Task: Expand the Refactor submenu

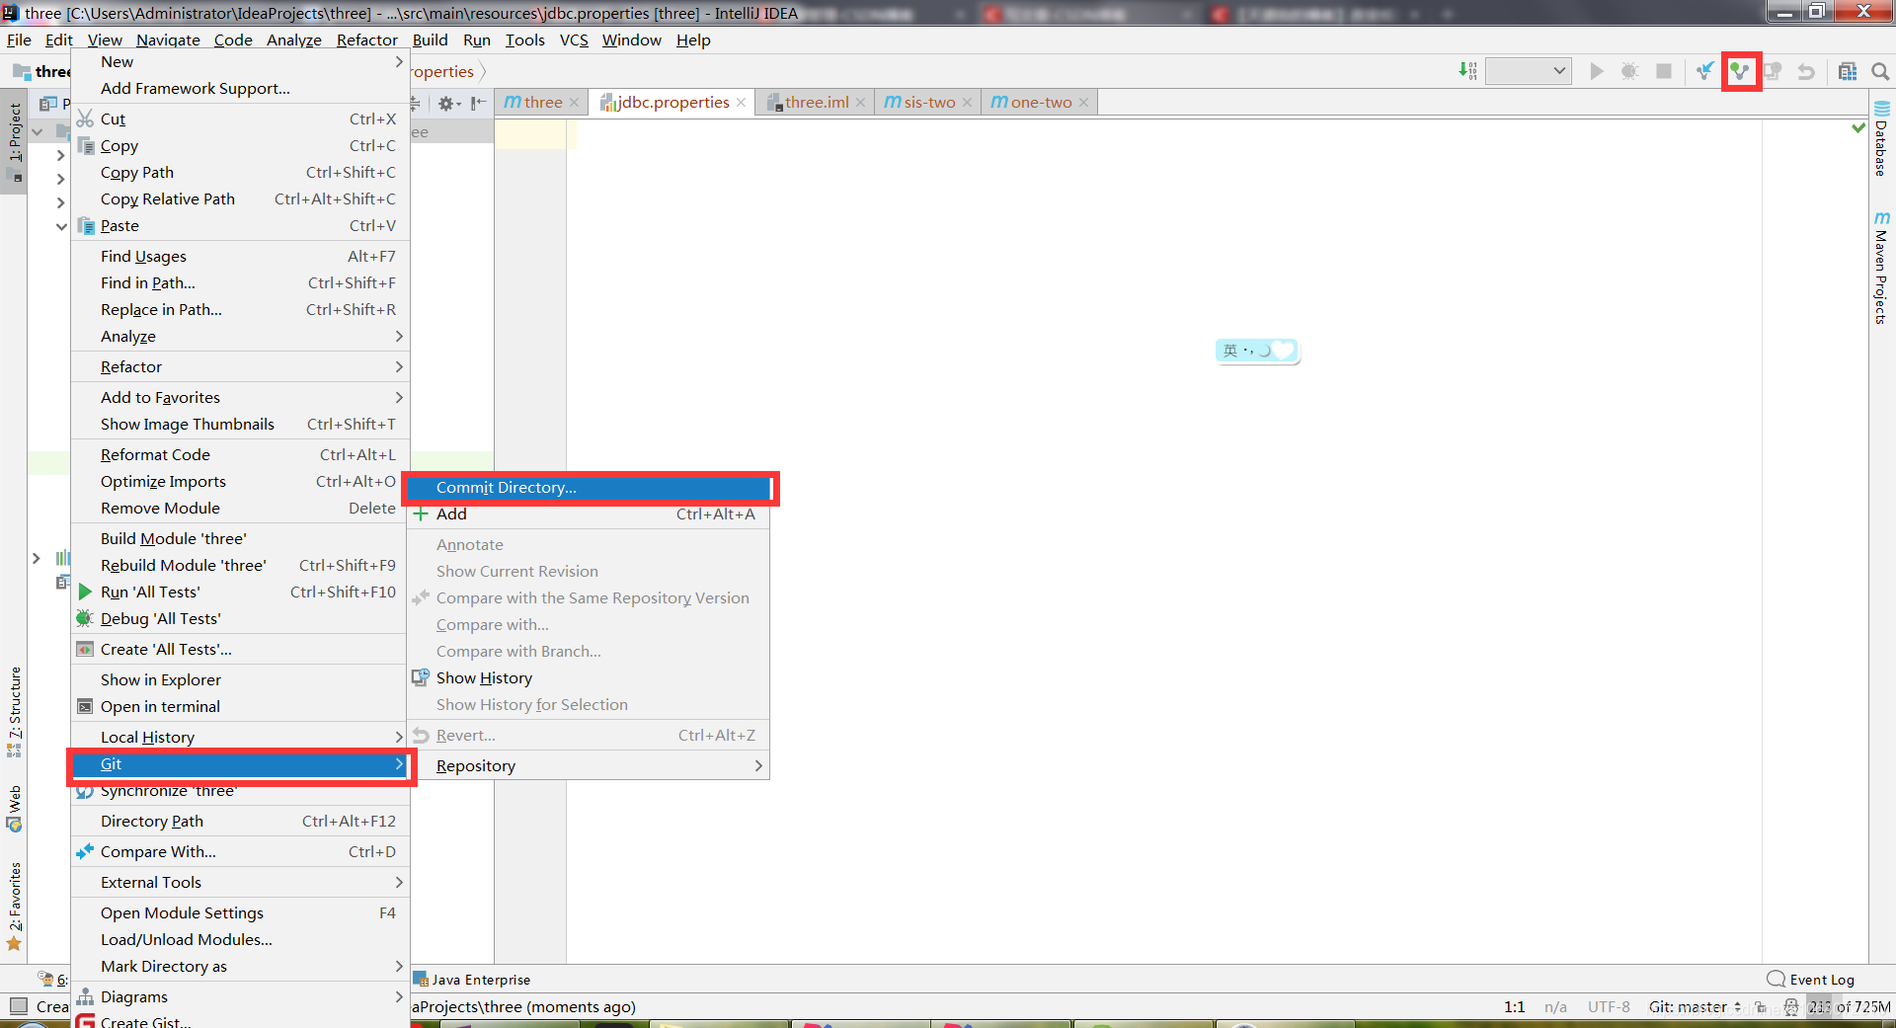Action: [x=241, y=367]
